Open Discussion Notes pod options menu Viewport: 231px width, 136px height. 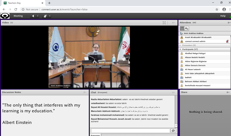[x=85, y=92]
